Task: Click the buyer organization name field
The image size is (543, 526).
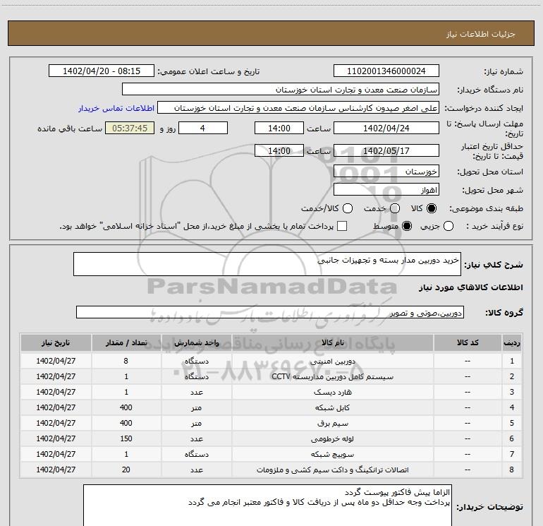Action: pos(281,90)
